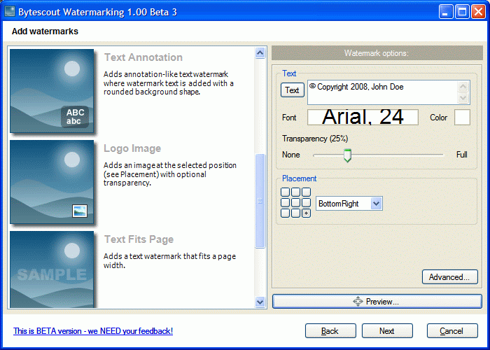Choose the Logo Image watermark thumbnail
Viewport: 490px width, 350px height.
[52, 181]
